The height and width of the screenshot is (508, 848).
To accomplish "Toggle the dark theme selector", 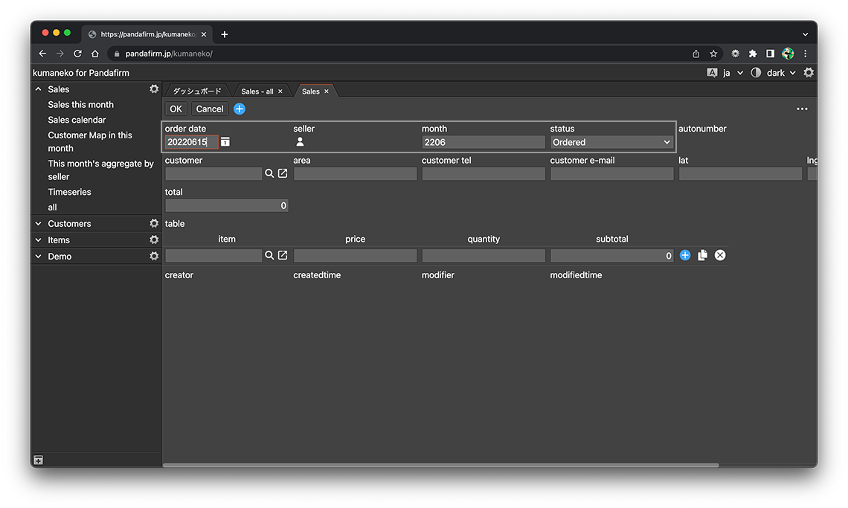I will tap(774, 73).
